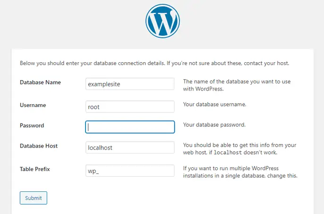324x214 pixels.
Task: Click the Username field containing root
Action: pyautogui.click(x=130, y=107)
